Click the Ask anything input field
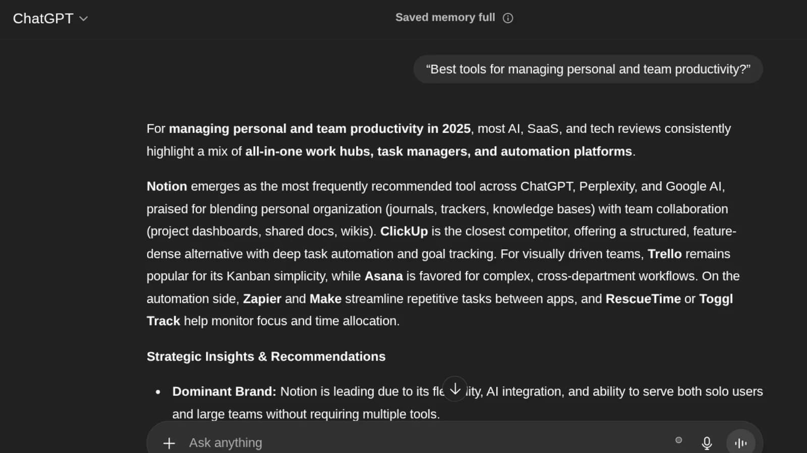Viewport: 807px width, 453px height. click(x=353, y=443)
